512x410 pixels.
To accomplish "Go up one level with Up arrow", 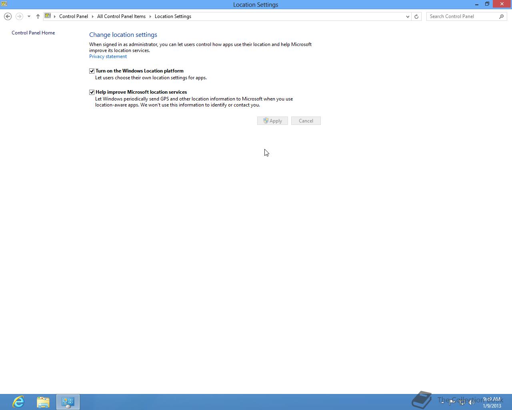I will pyautogui.click(x=38, y=16).
